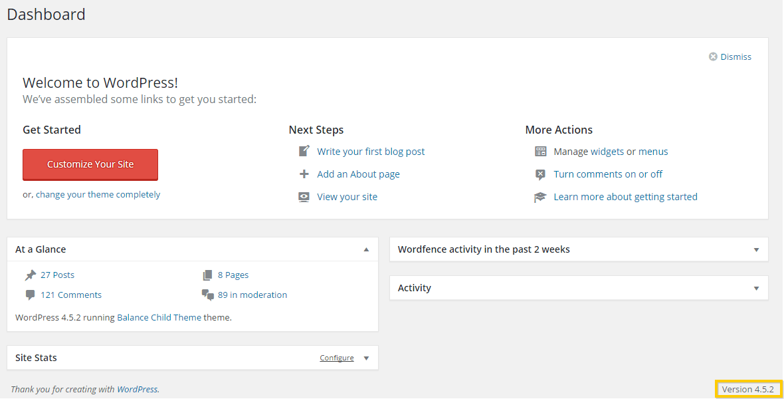Image resolution: width=784 pixels, height=399 pixels.
Task: Click the widgets icon under More Actions
Action: click(540, 151)
